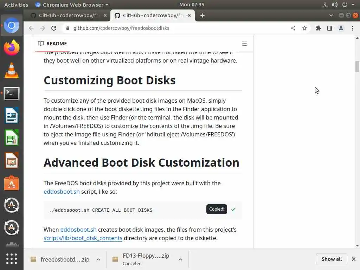Click the eddosboot.sh CREATE_ALL_BOOT_DISKS code
The width and height of the screenshot is (360, 270).
(101, 210)
